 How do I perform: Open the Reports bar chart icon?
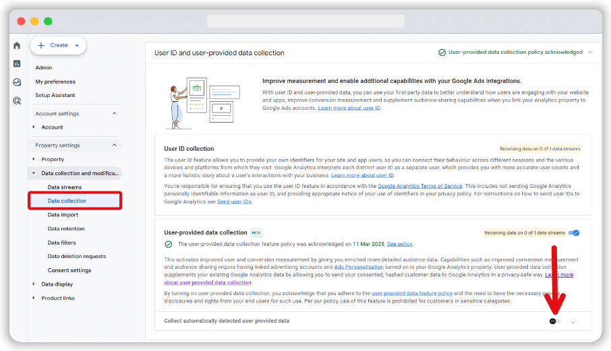(17, 63)
